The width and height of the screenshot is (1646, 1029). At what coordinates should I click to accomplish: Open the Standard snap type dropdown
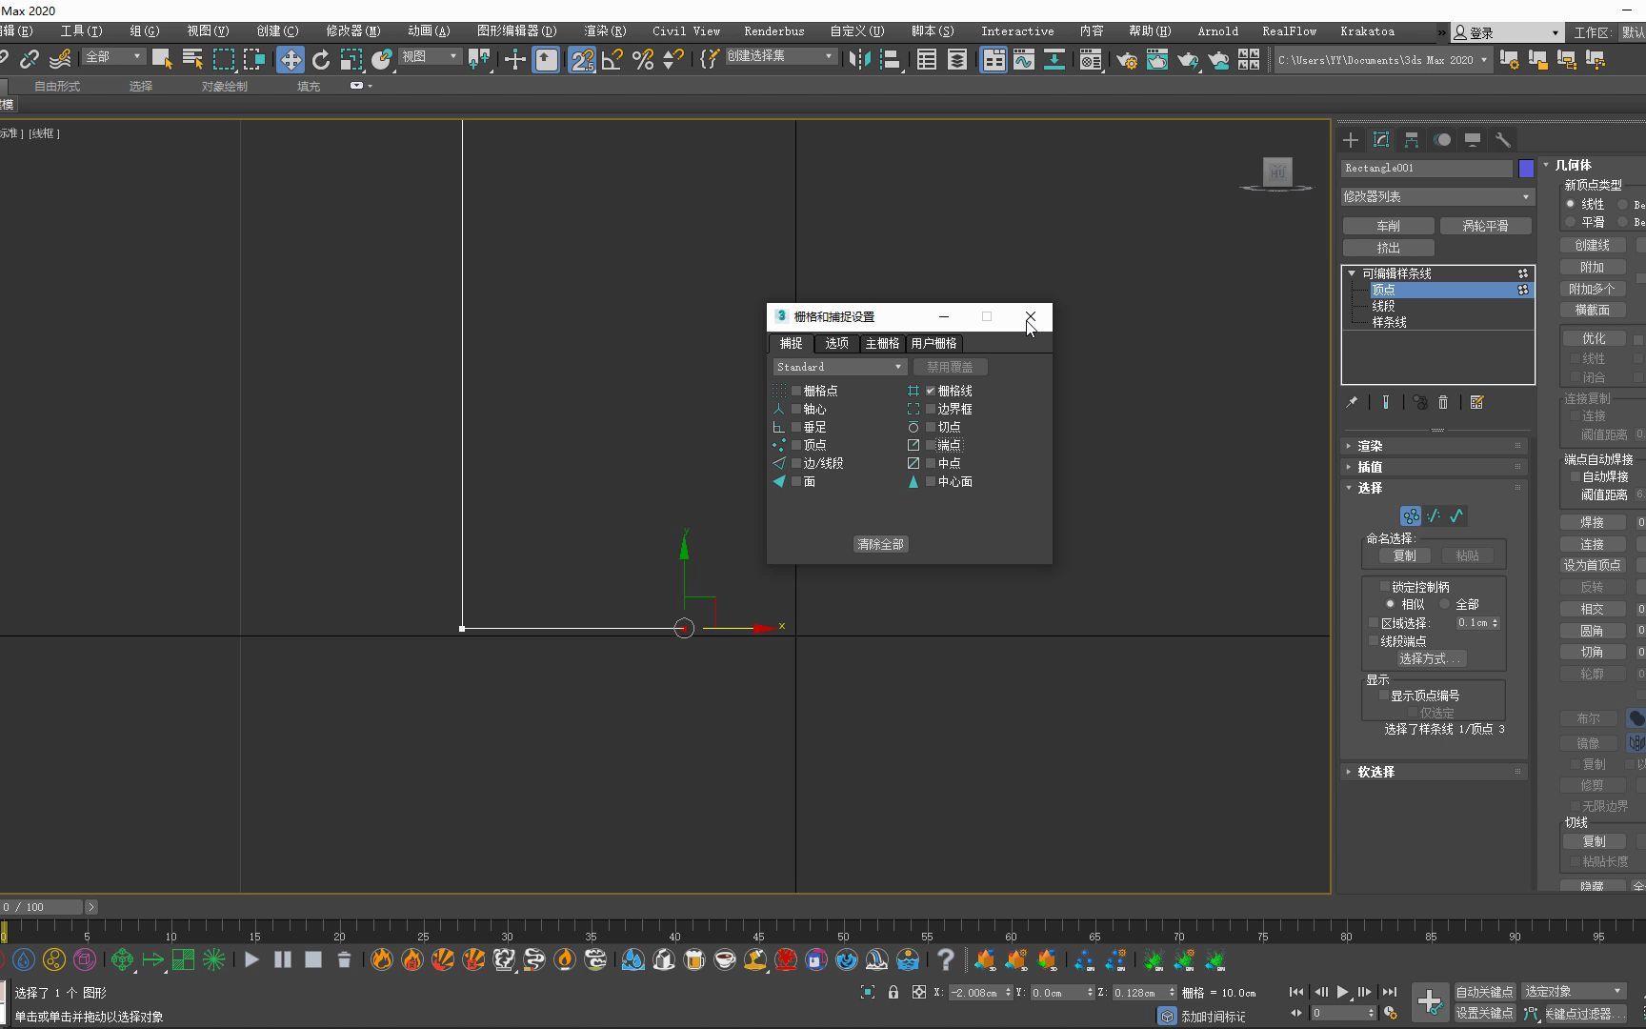tap(838, 367)
